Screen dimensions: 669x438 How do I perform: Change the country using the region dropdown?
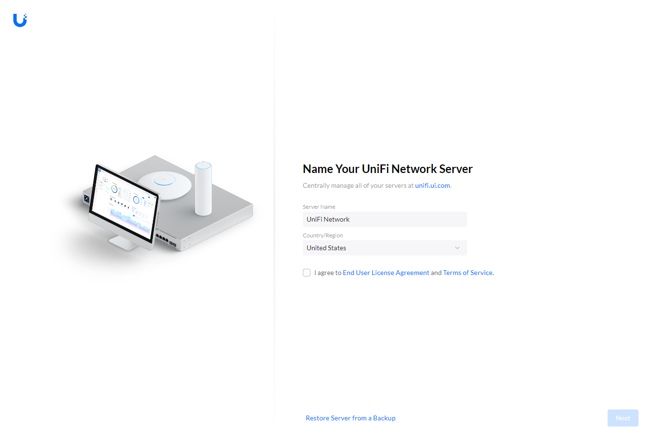[x=385, y=248]
